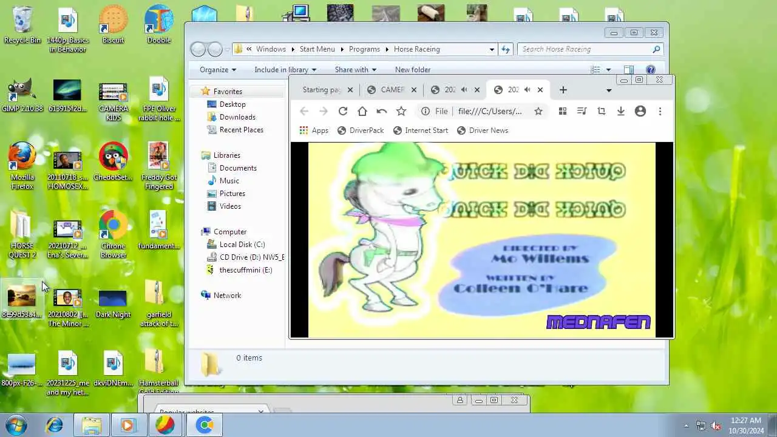
Task: Click the Search Horse Raceing field
Action: pos(590,49)
